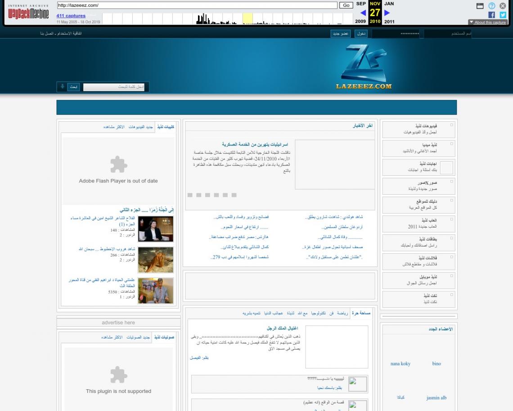The height and width of the screenshot is (411, 513).
Task: Click square bullet beside بطاقات لذيذ
Action: (451, 238)
